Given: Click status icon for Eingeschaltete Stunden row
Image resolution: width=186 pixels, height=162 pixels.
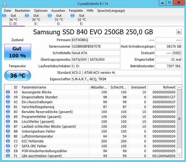Looking at the screenshot, I should (8, 97).
